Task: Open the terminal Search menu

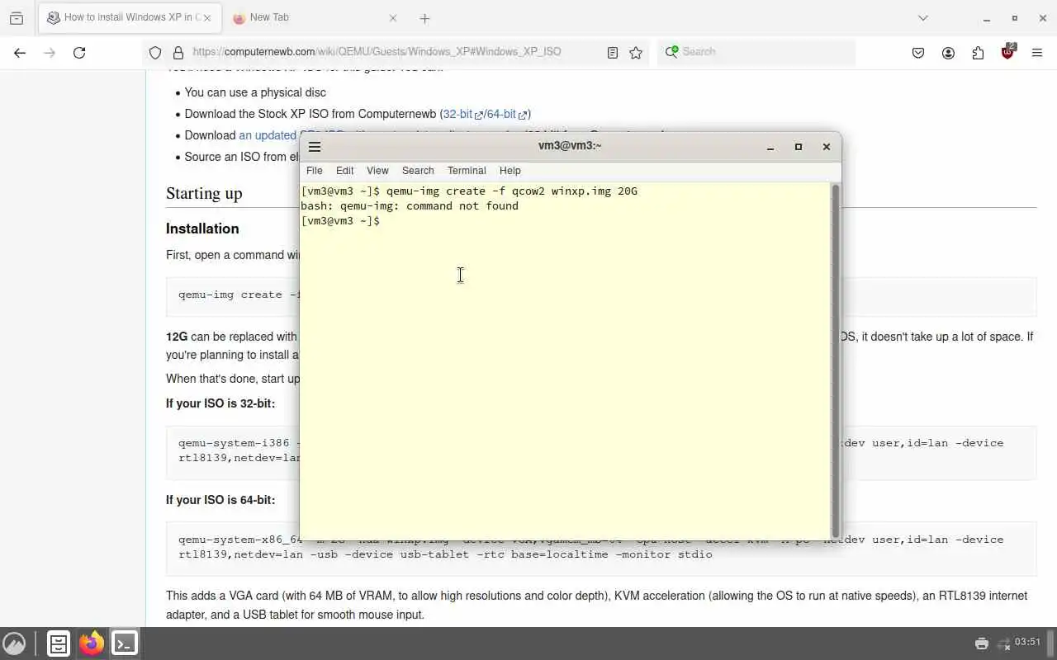Action: (418, 171)
